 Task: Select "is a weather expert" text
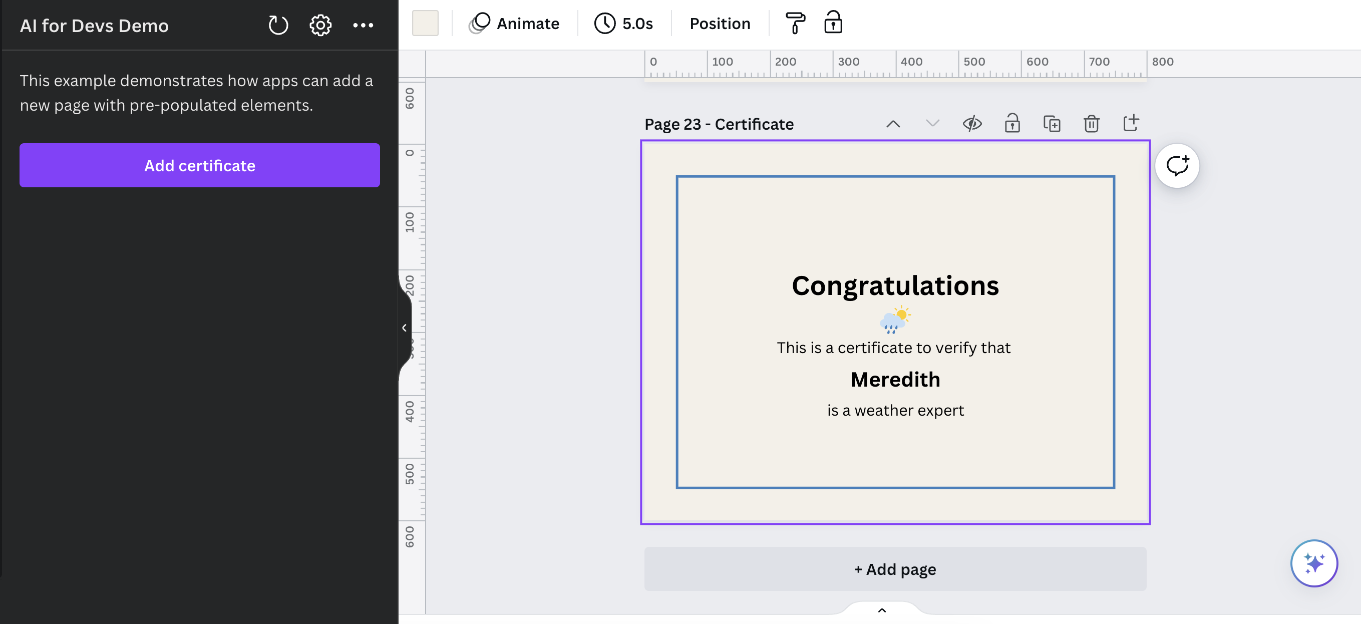[x=895, y=410]
